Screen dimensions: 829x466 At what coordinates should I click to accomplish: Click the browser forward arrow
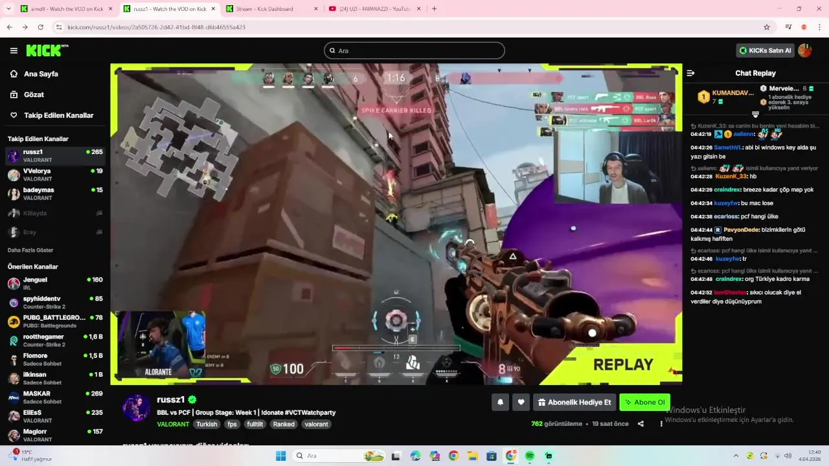25,27
